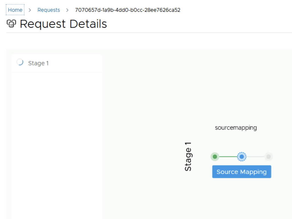This screenshot has width=292, height=219.
Task: Go to the Requests breadcrumb page
Action: click(49, 10)
